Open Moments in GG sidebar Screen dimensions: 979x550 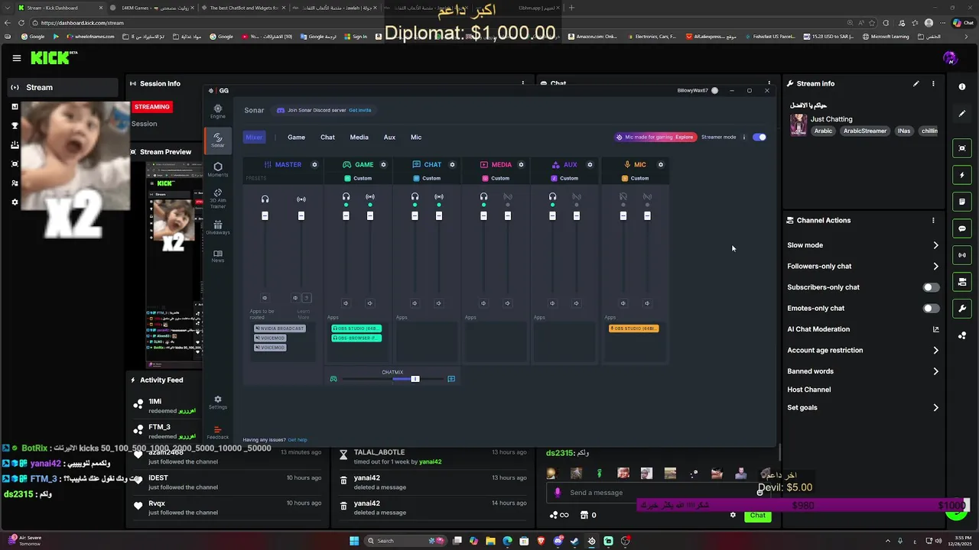218,170
